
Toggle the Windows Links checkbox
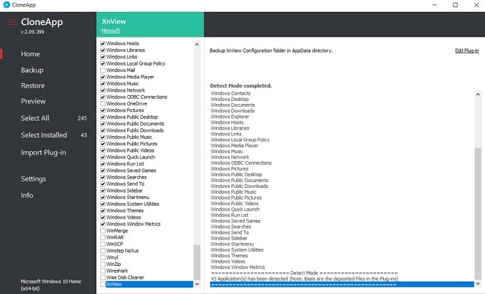pyautogui.click(x=103, y=57)
